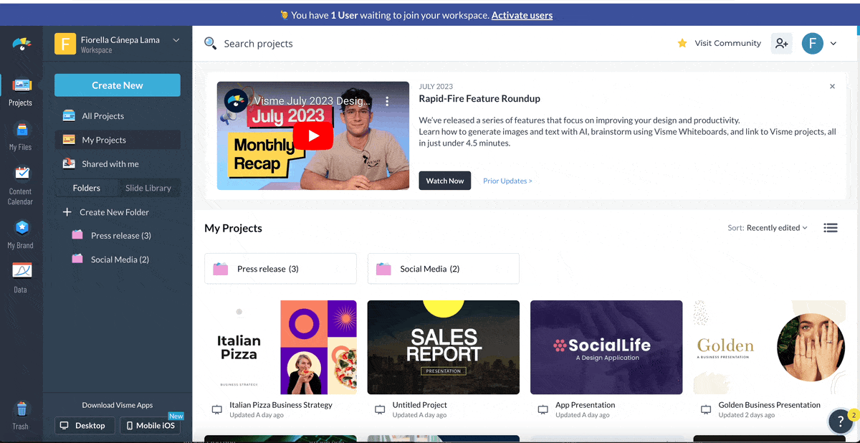Click the invite user icon

point(781,44)
